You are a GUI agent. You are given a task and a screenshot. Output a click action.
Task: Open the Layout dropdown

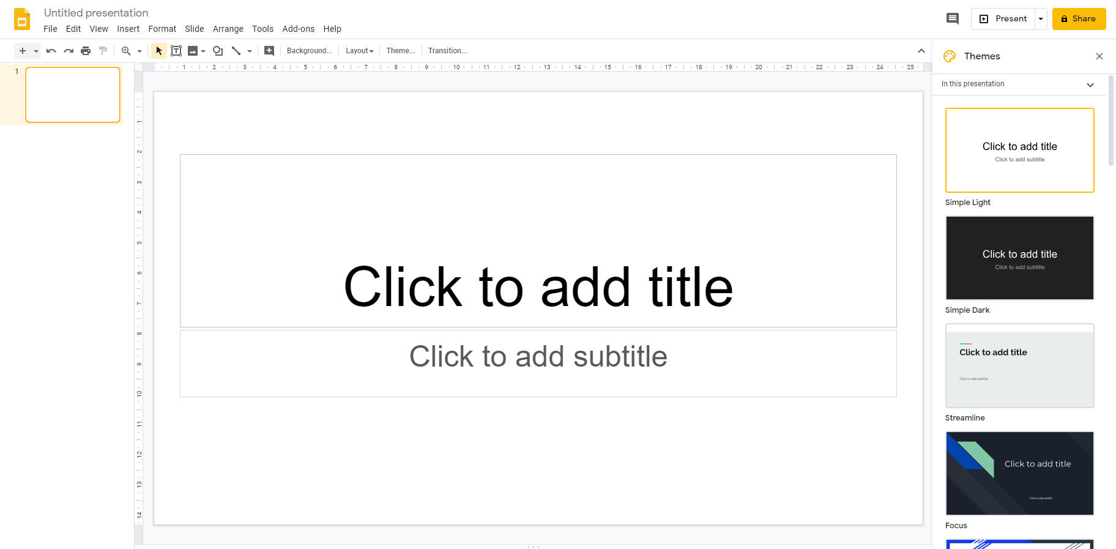pyautogui.click(x=360, y=51)
